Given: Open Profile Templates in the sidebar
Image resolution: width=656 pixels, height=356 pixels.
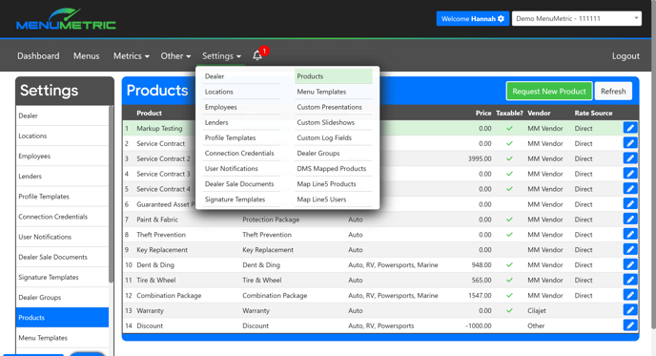Looking at the screenshot, I should coord(62,197).
